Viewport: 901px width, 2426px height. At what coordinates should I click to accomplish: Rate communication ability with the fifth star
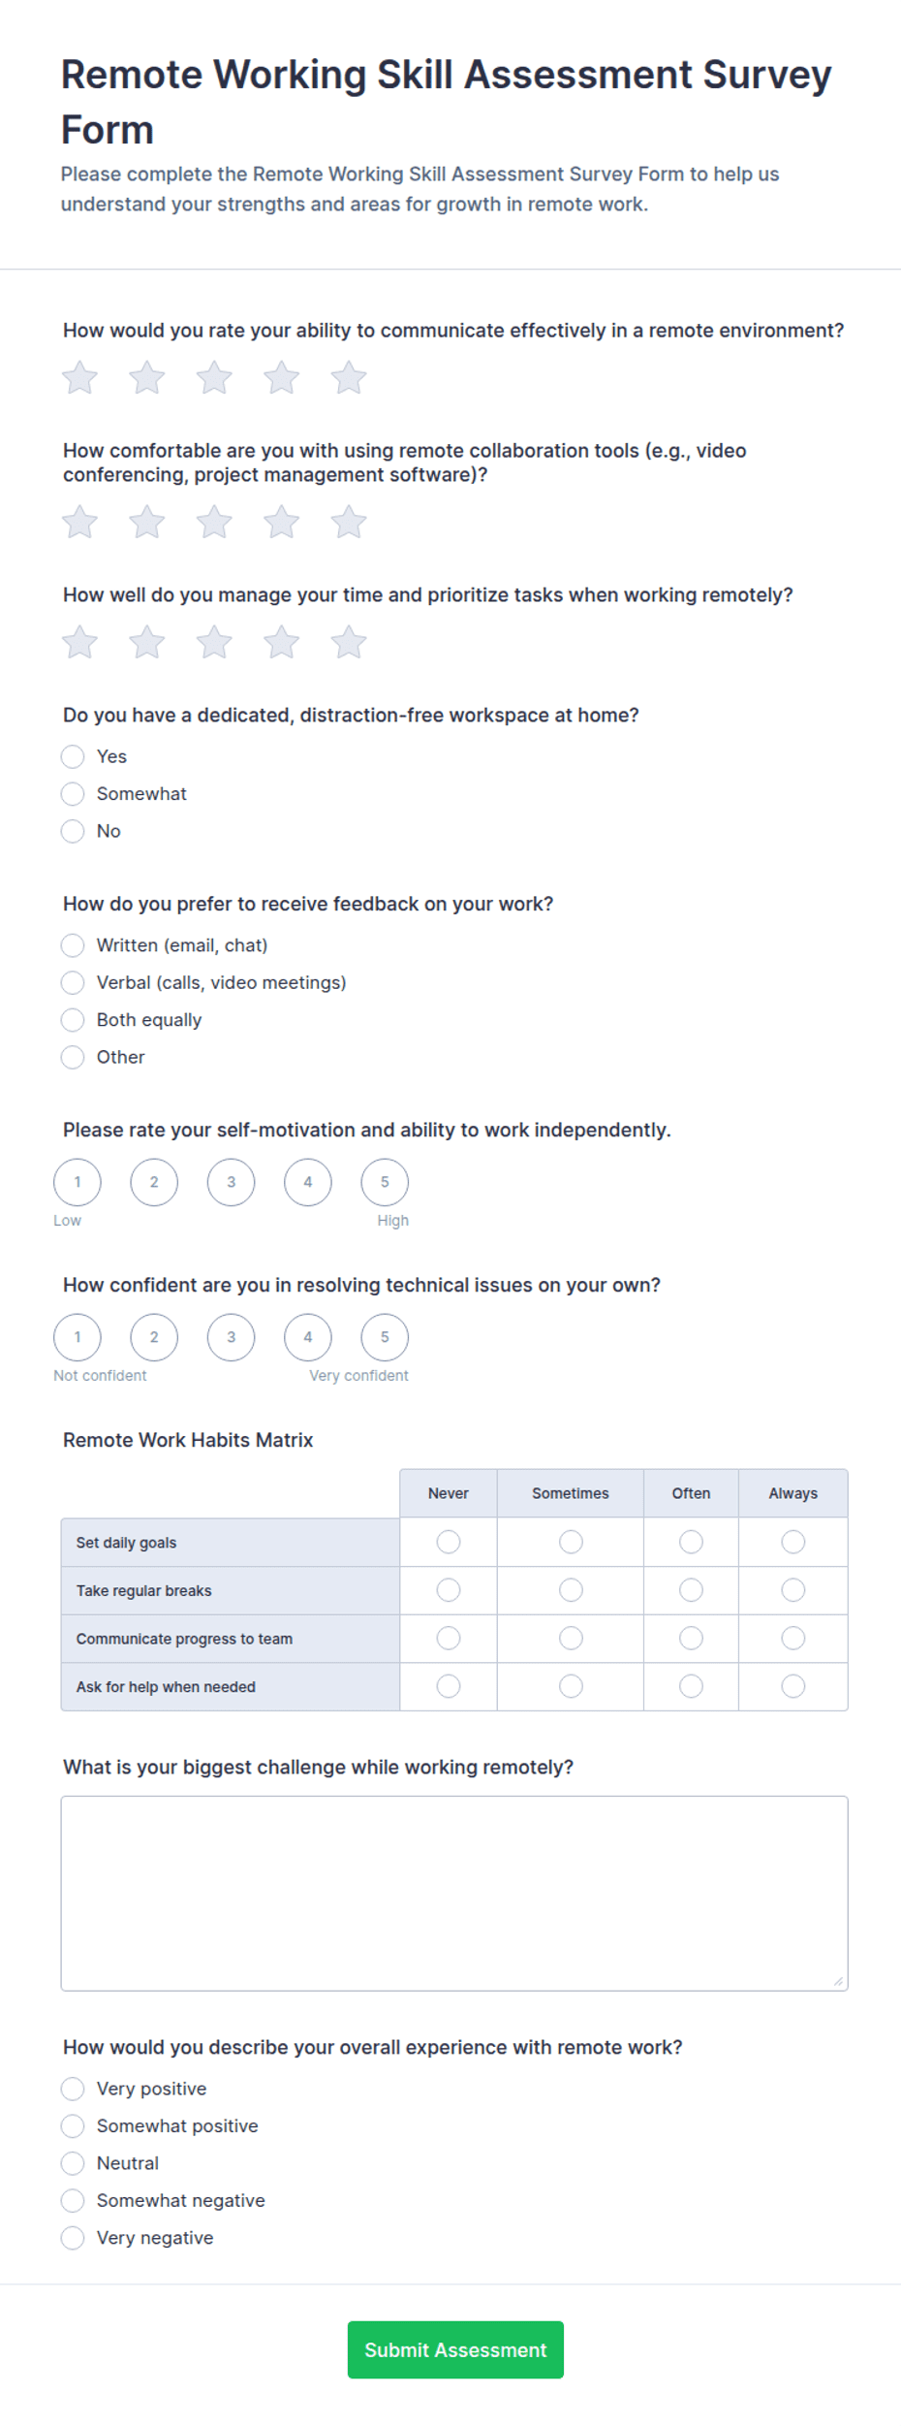[349, 377]
